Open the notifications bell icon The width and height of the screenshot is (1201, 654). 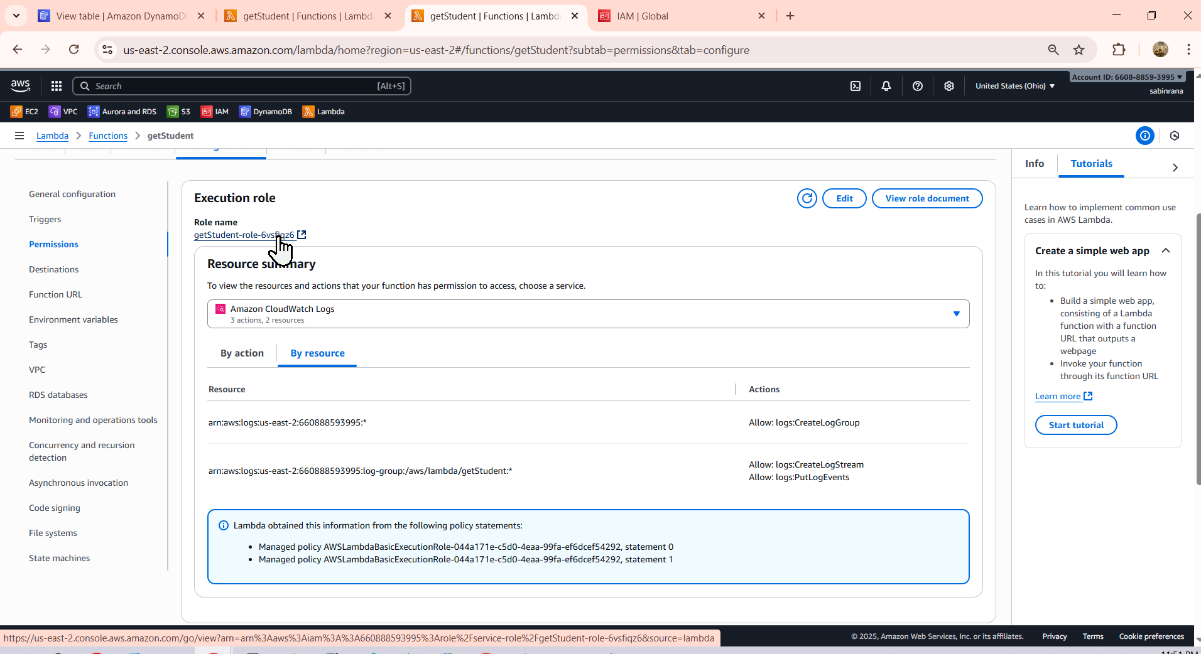[x=886, y=86]
